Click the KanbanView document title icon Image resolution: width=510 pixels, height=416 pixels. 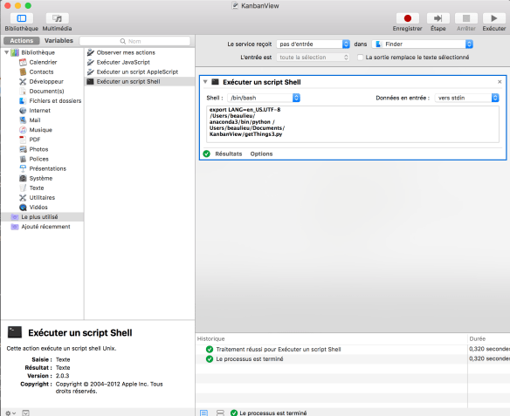235,5
